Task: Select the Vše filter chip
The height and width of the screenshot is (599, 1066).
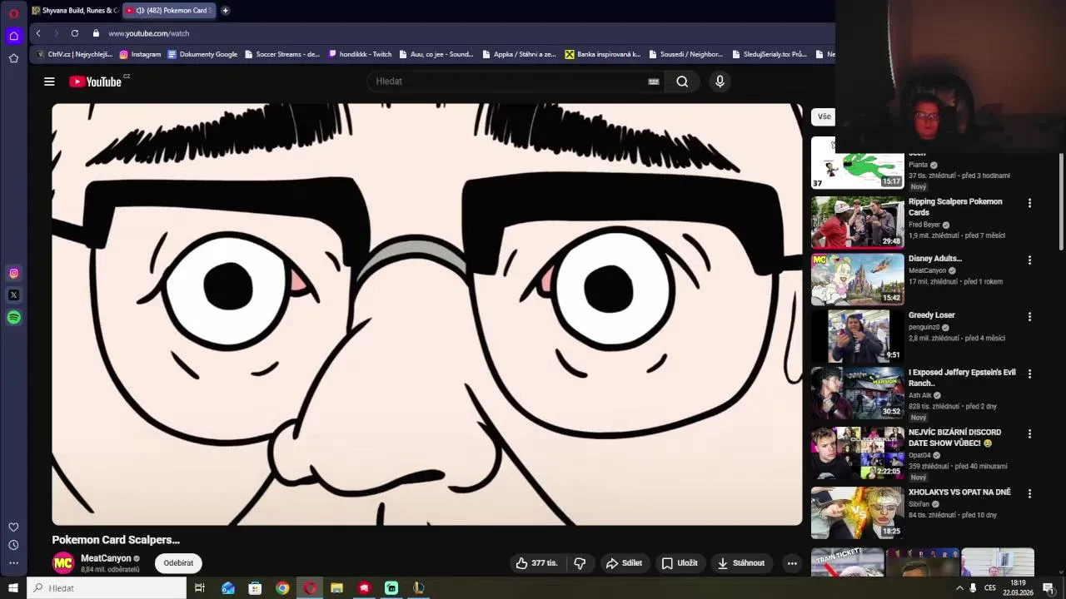Action: (824, 116)
